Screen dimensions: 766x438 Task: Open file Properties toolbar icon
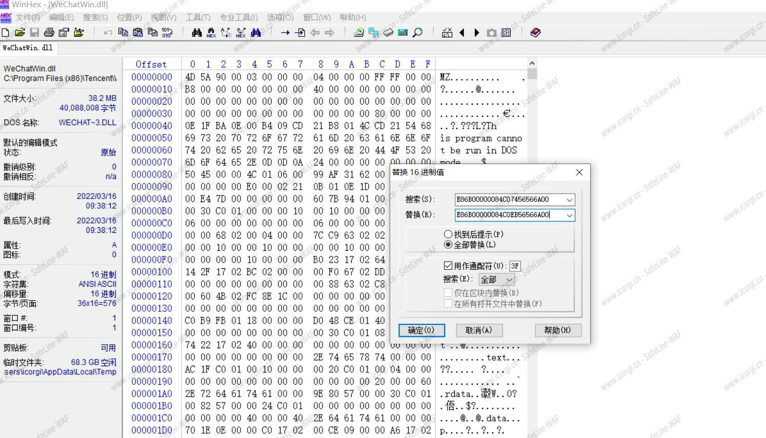point(64,33)
